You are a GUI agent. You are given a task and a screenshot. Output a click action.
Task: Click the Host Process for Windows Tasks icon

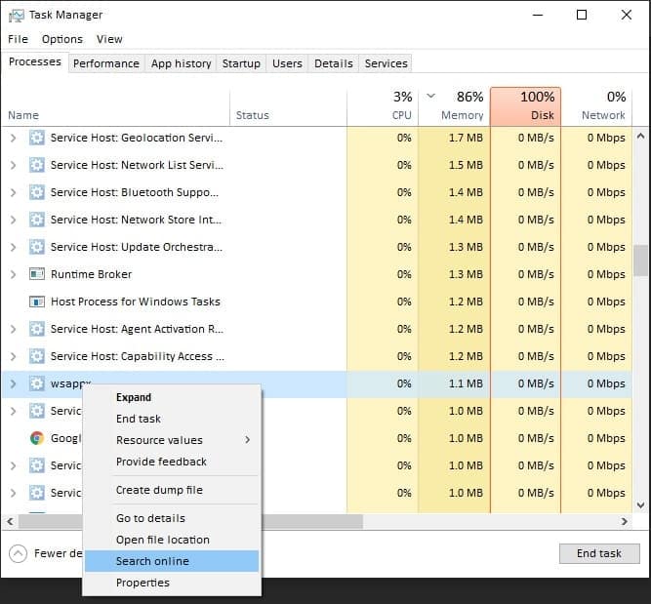(x=37, y=302)
